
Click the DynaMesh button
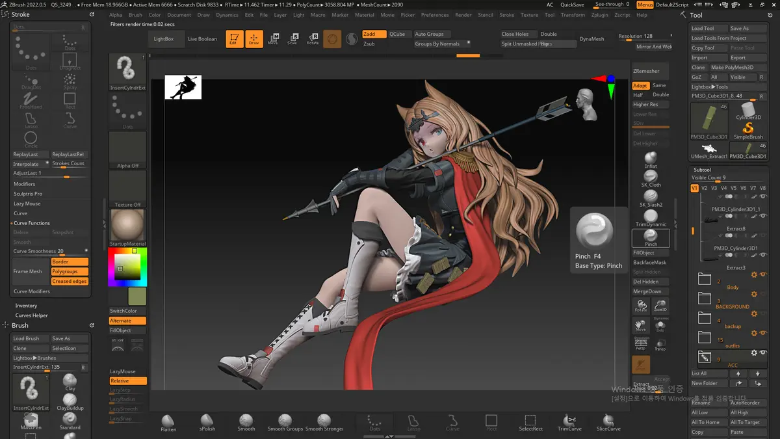591,39
